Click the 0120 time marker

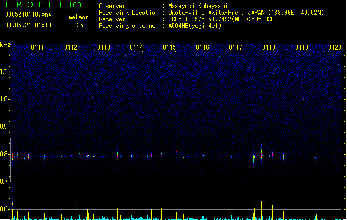click(335, 47)
